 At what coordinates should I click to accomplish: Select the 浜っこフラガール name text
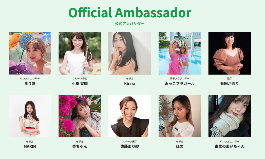pos(180,84)
